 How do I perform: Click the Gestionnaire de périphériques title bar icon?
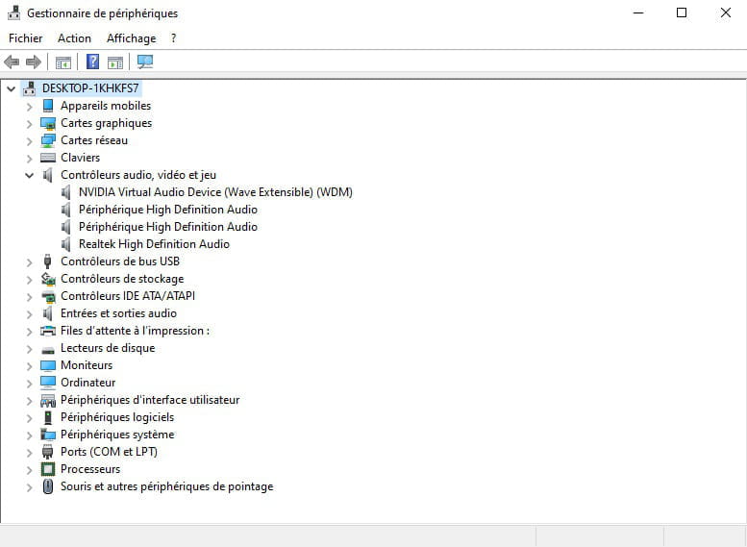(x=14, y=12)
